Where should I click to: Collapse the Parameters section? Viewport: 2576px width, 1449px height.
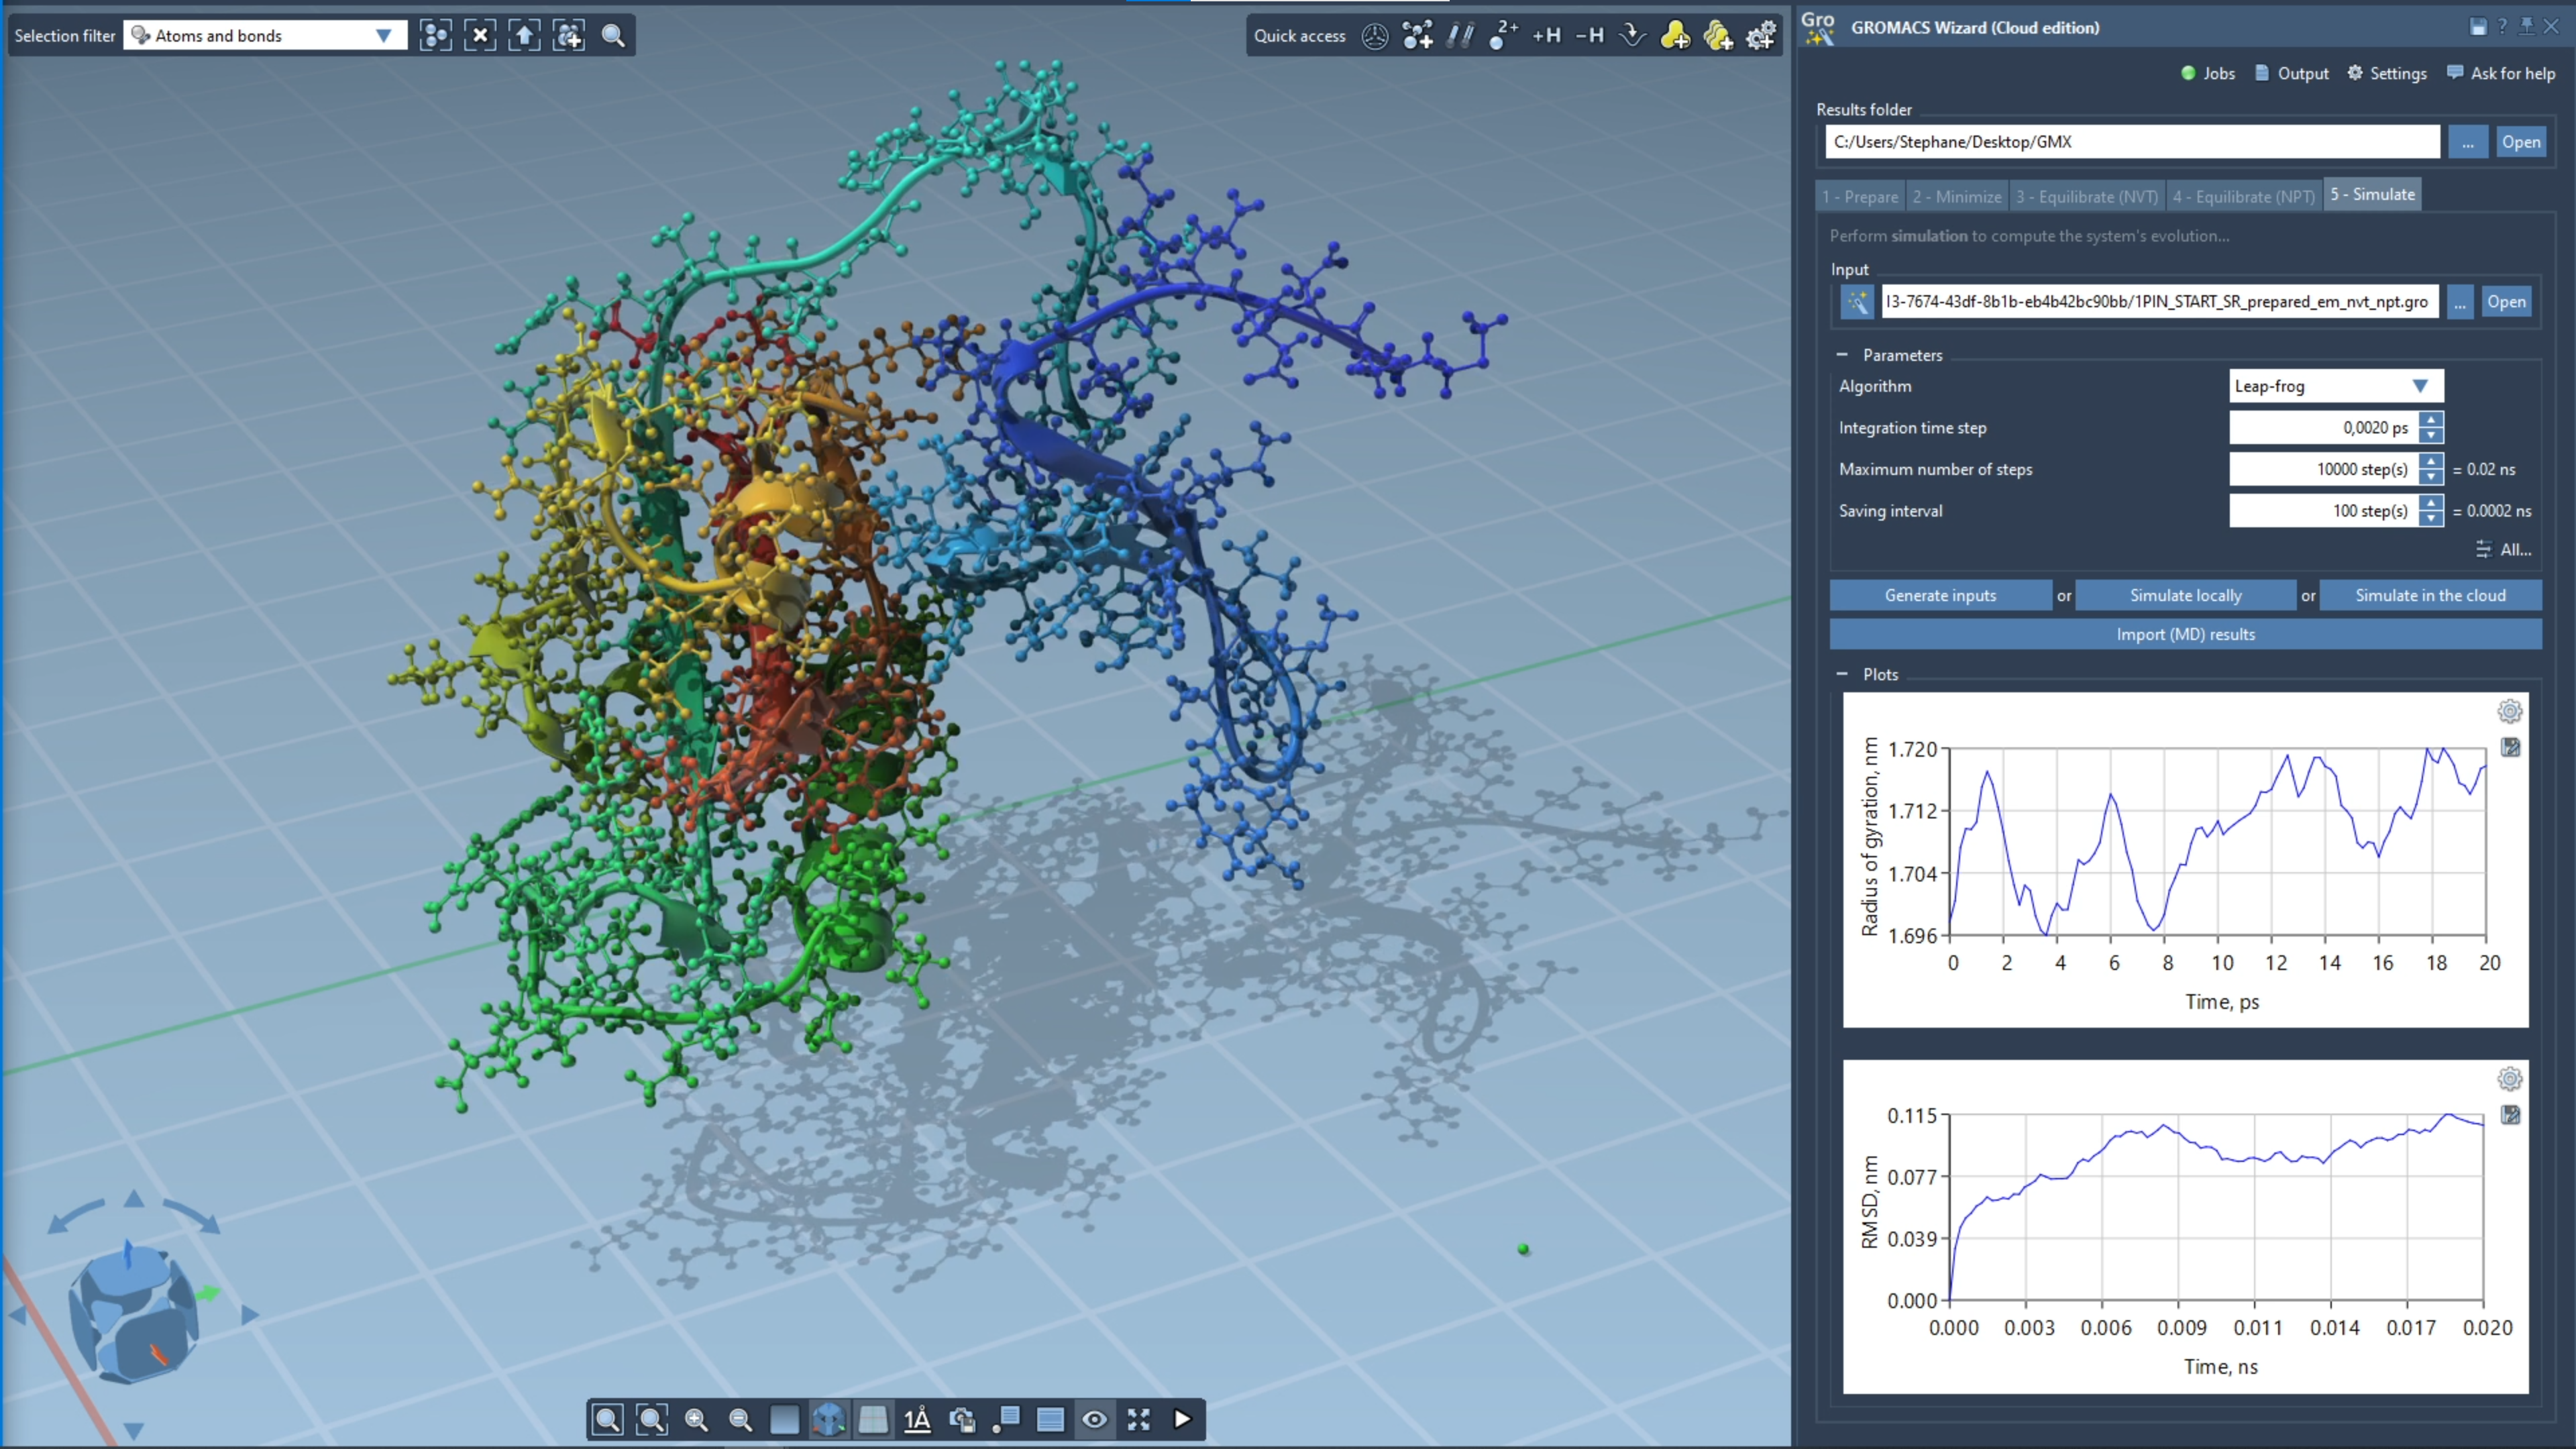pyautogui.click(x=1842, y=355)
